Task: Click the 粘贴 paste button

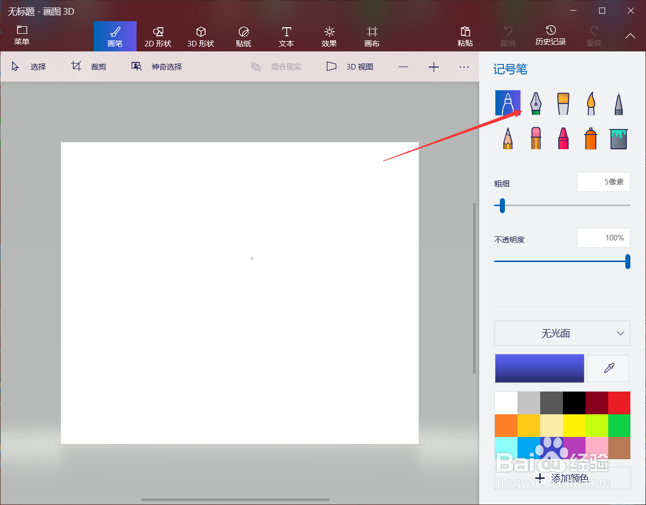Action: tap(465, 36)
